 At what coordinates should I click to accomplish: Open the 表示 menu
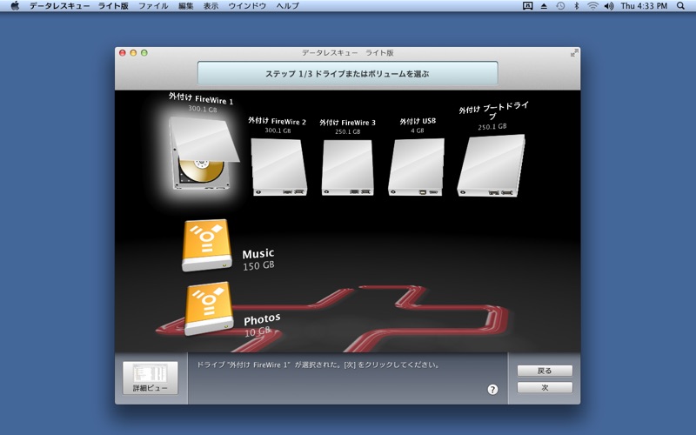point(211,6)
